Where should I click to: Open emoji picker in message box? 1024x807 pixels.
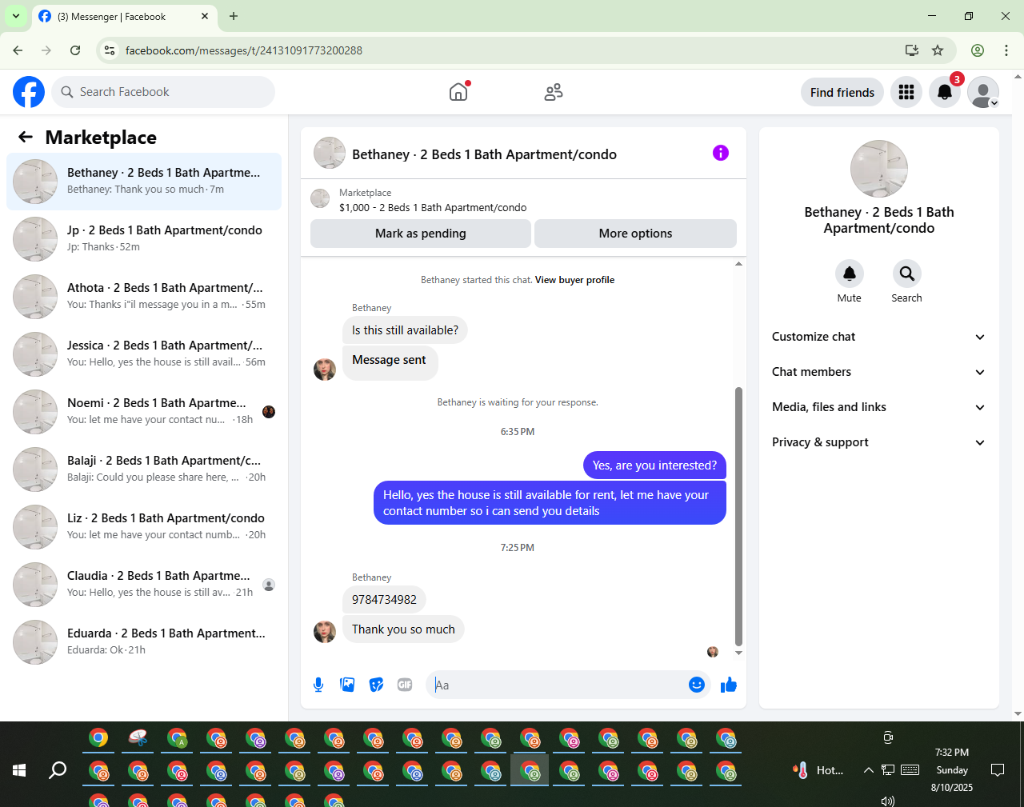[x=697, y=685]
